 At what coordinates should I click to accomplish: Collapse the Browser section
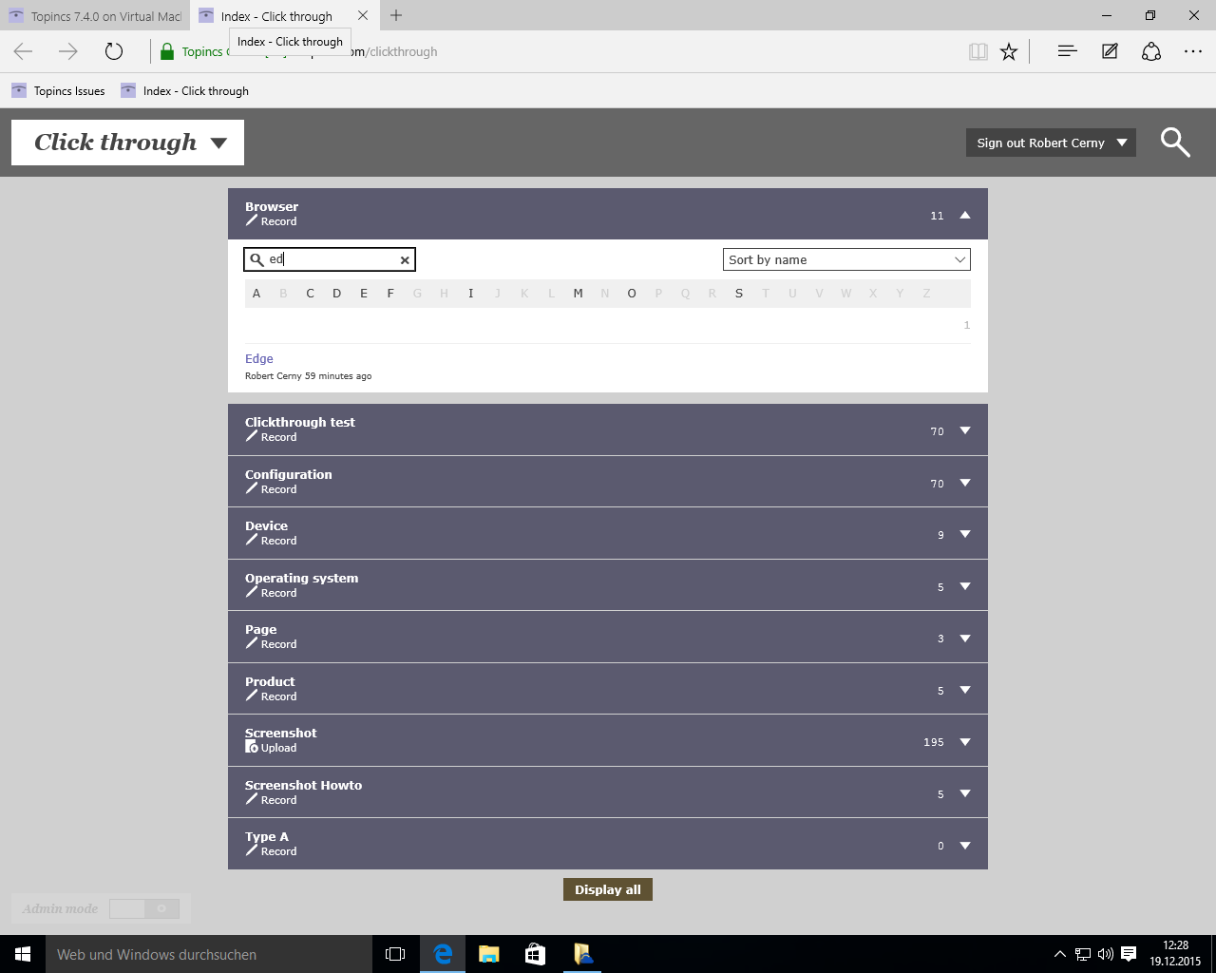965,215
